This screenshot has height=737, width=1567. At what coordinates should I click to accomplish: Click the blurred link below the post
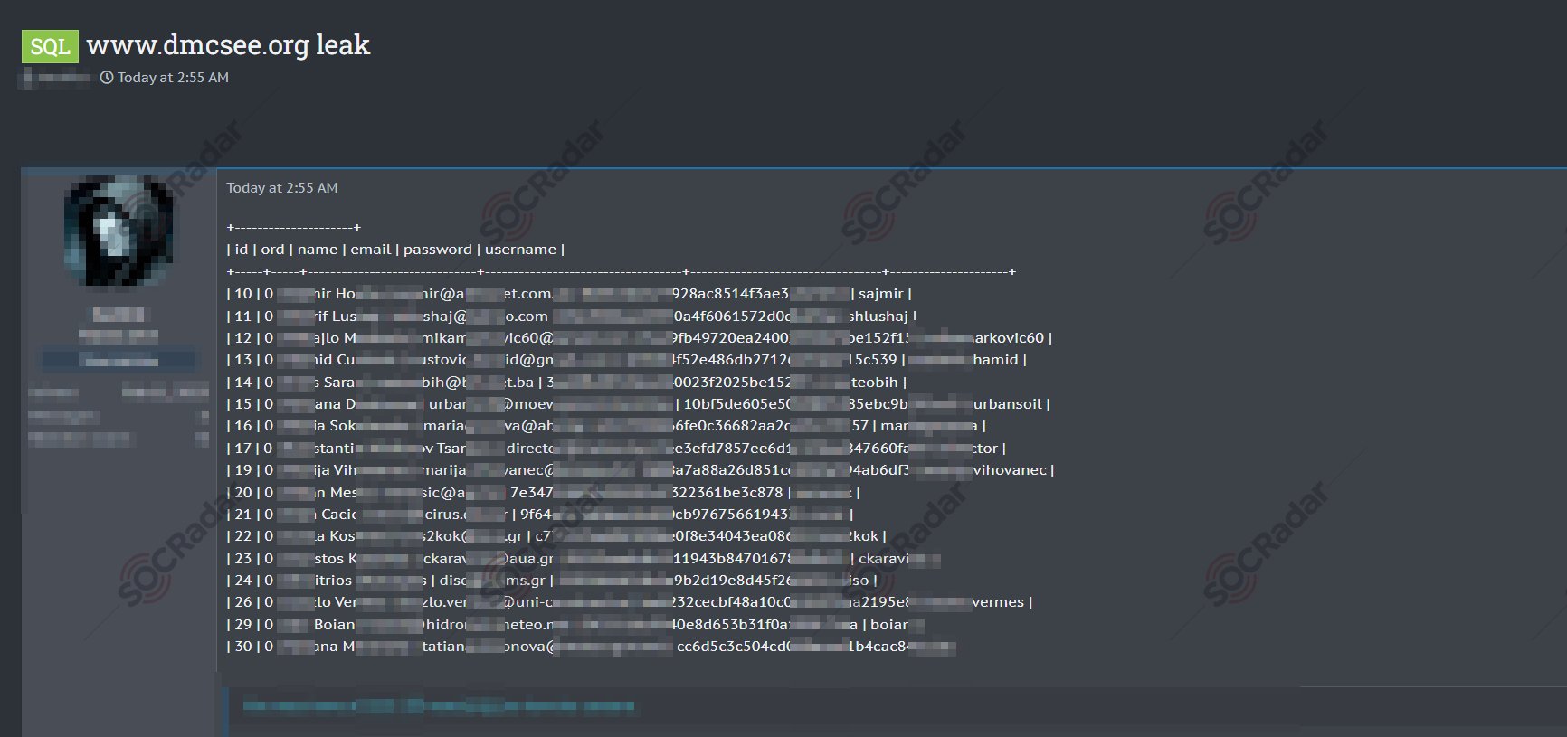(439, 705)
